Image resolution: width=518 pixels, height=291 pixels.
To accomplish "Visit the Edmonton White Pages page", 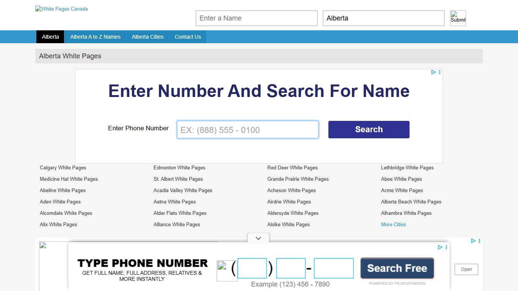I will click(179, 167).
